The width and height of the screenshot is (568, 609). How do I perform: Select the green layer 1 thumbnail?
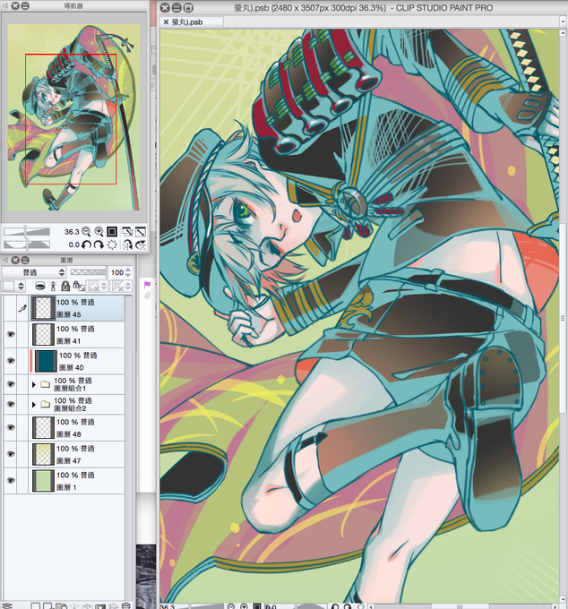43,480
